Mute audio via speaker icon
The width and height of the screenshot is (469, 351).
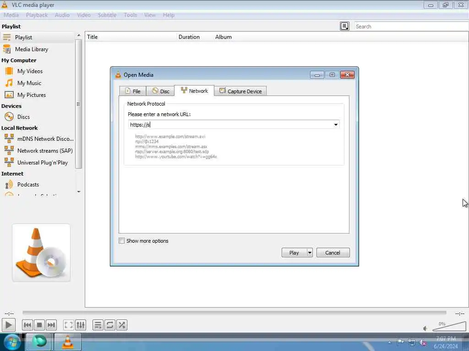(x=425, y=328)
